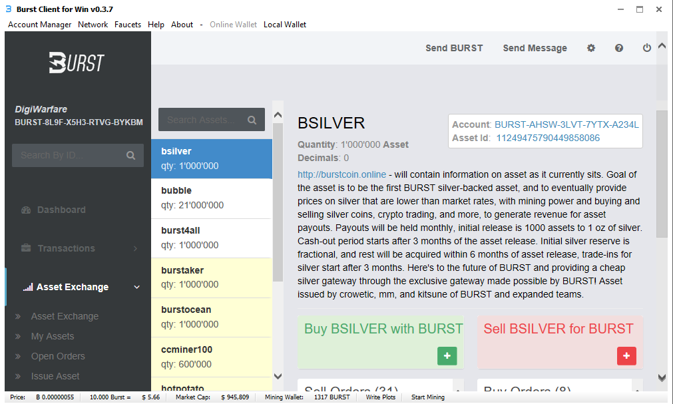Click the top-right scroll up arrow
The width and height of the screenshot is (673, 404).
[x=662, y=45]
